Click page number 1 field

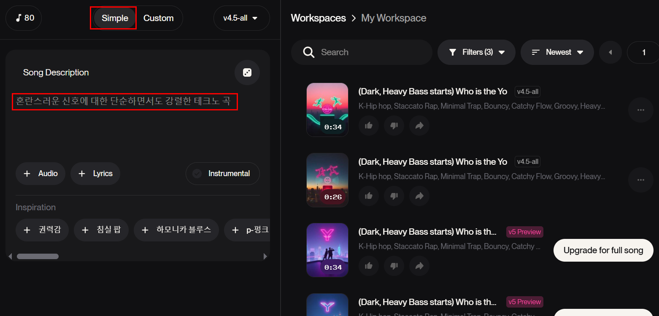pyautogui.click(x=643, y=52)
